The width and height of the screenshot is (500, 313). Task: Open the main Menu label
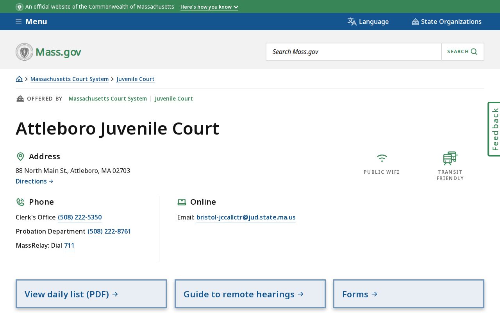click(36, 22)
